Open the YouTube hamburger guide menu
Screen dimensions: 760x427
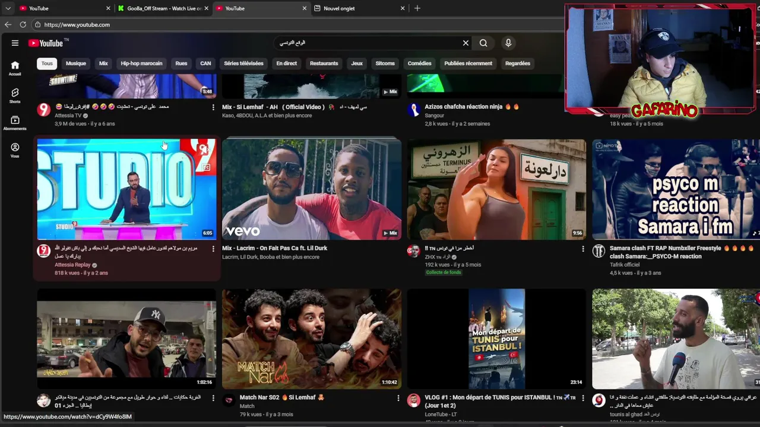coord(15,43)
